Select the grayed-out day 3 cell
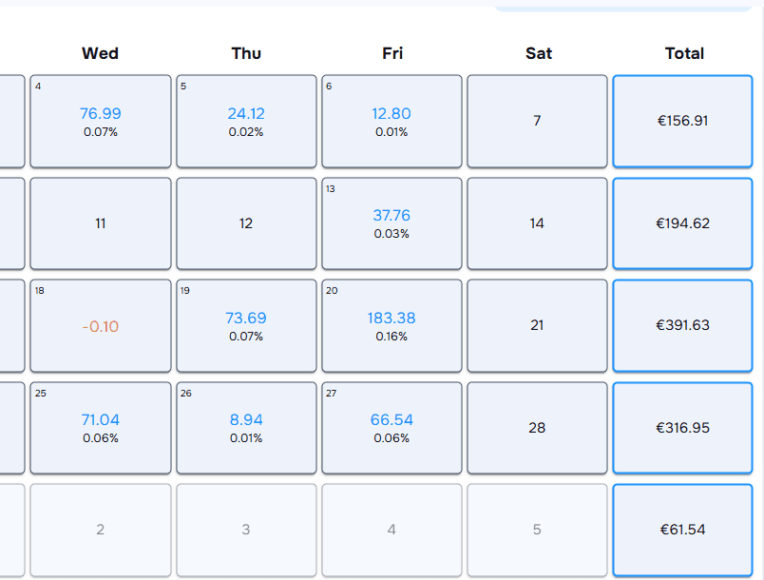The width and height of the screenshot is (764, 580). [246, 530]
